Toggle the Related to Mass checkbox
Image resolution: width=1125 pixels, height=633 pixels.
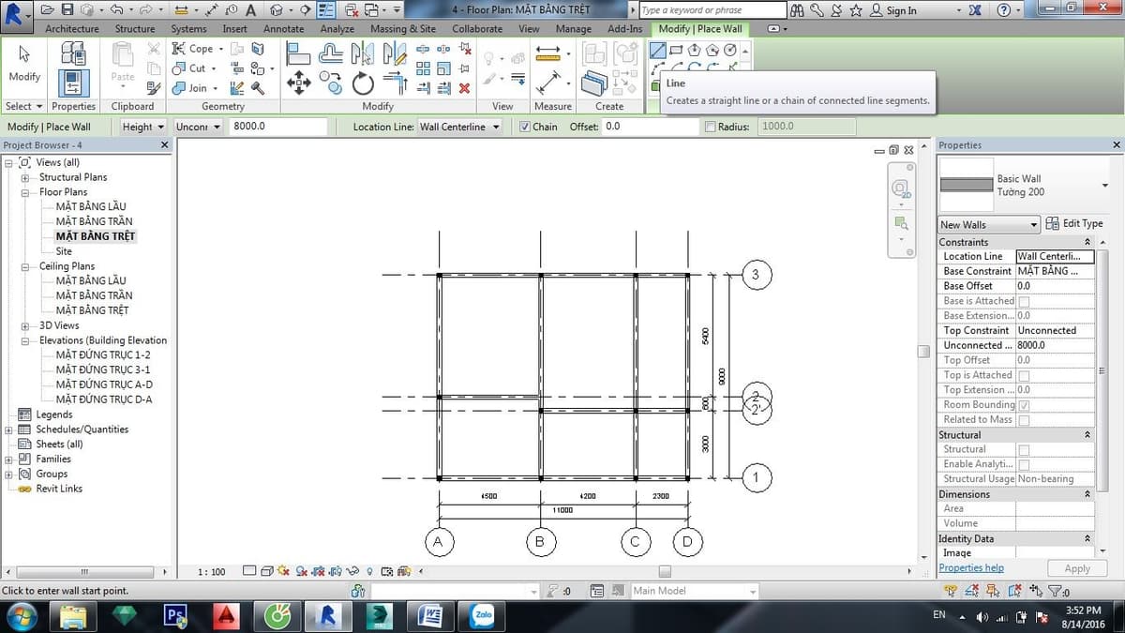[x=1024, y=420]
